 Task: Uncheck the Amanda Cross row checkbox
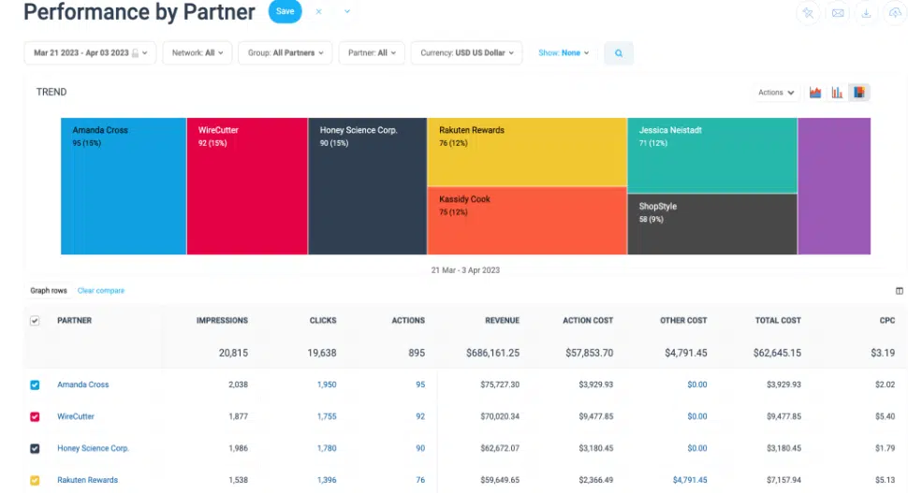tap(35, 384)
